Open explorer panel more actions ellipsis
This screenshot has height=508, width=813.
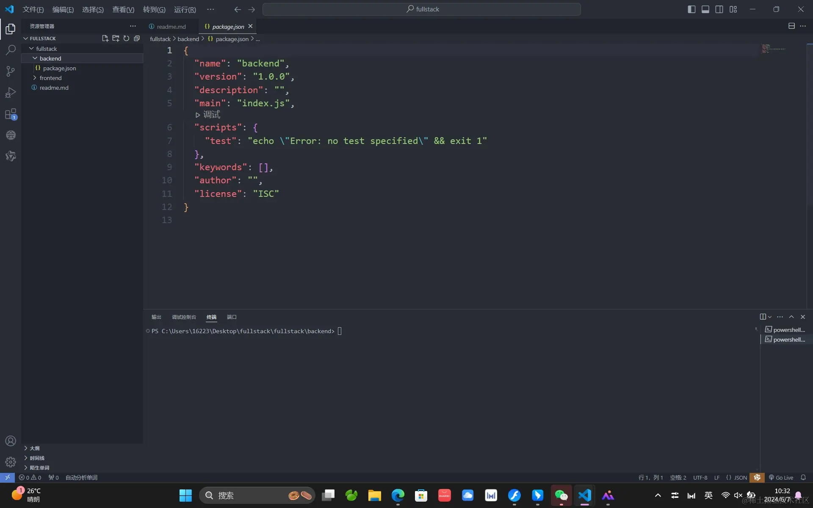coord(133,26)
